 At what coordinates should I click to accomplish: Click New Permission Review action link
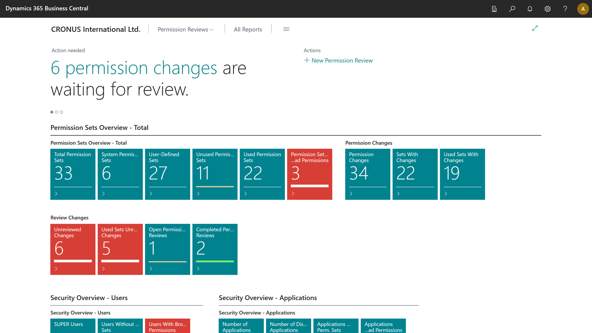coord(339,60)
